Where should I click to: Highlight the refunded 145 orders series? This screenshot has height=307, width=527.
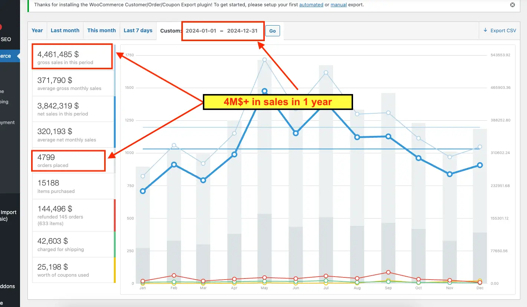74,215
